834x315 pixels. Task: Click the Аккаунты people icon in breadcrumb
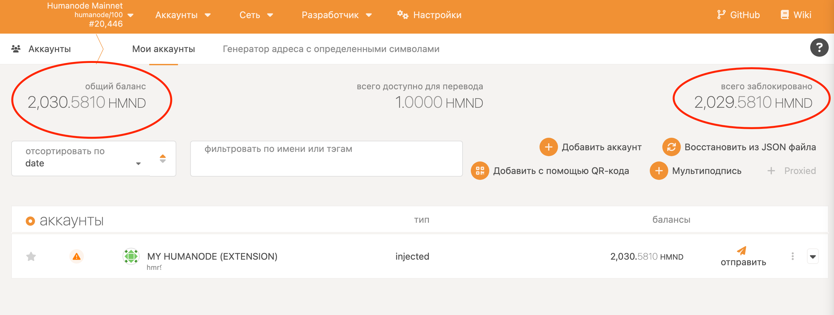[x=16, y=49]
